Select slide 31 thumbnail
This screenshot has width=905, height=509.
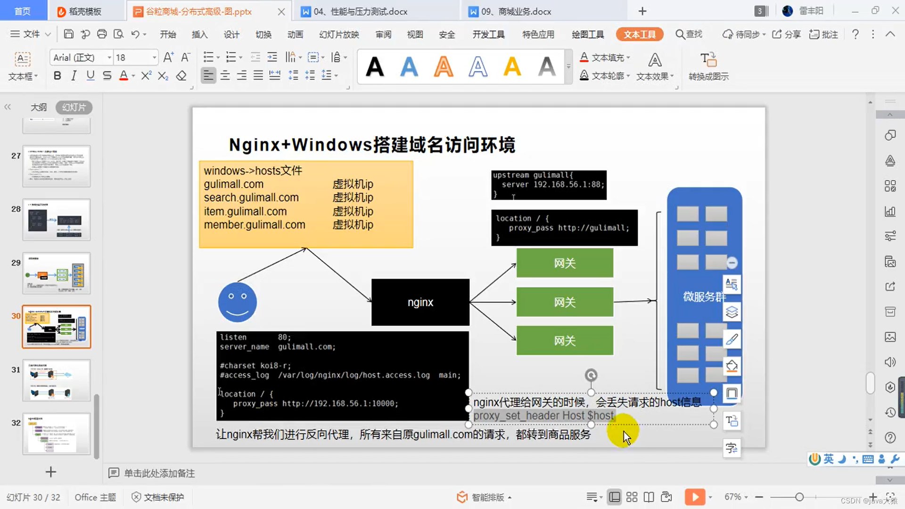[57, 380]
